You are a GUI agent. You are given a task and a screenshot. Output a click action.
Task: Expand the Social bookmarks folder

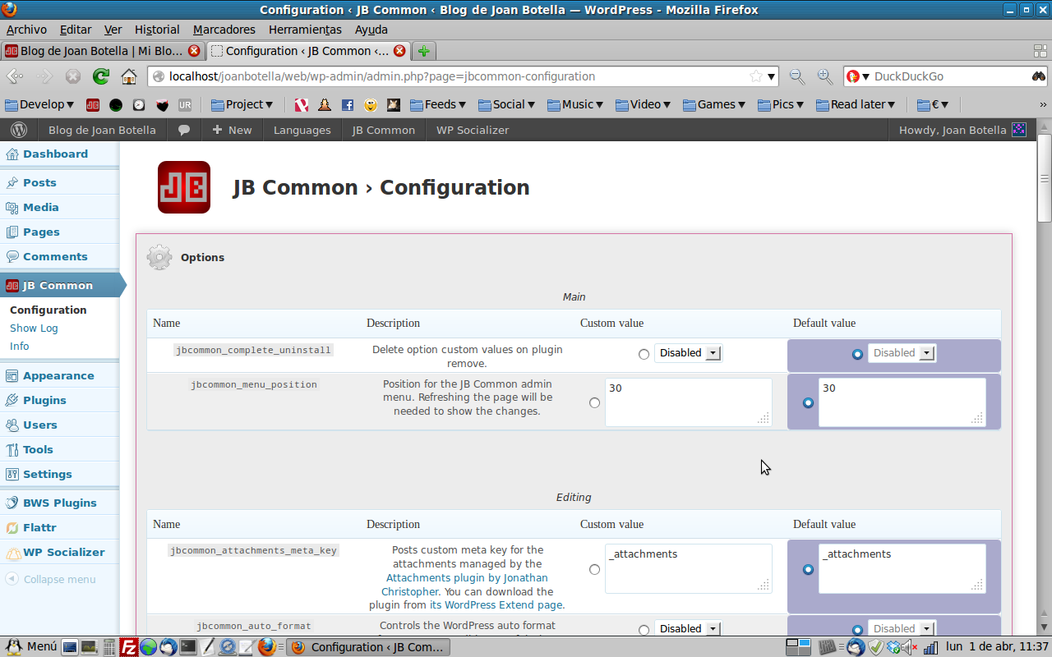tap(506, 104)
